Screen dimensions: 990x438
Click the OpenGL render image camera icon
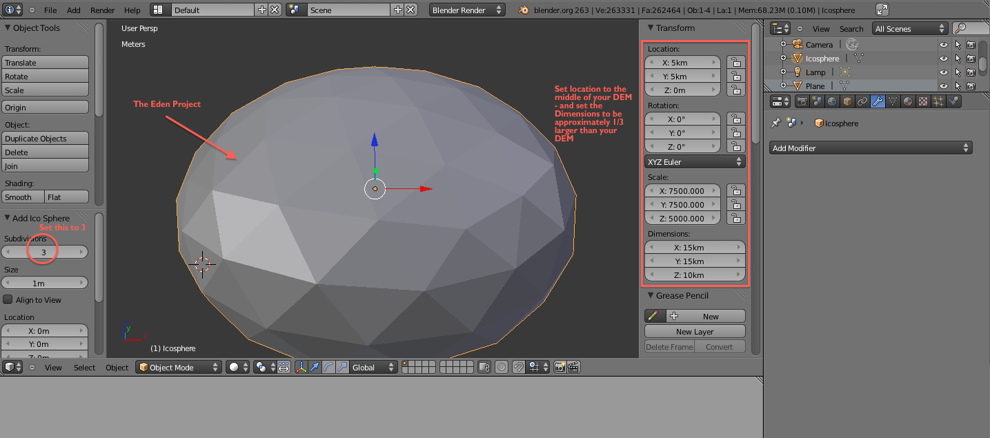[560, 368]
